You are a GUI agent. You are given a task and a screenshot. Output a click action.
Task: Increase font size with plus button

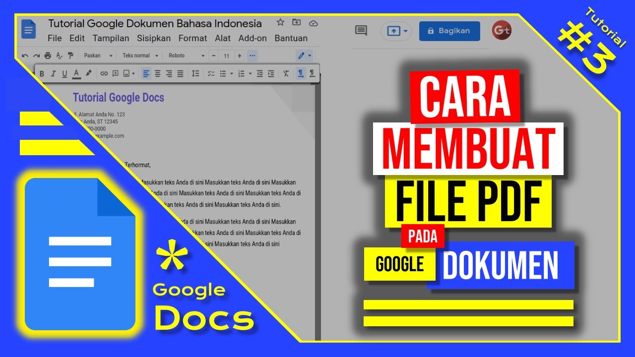pyautogui.click(x=240, y=56)
